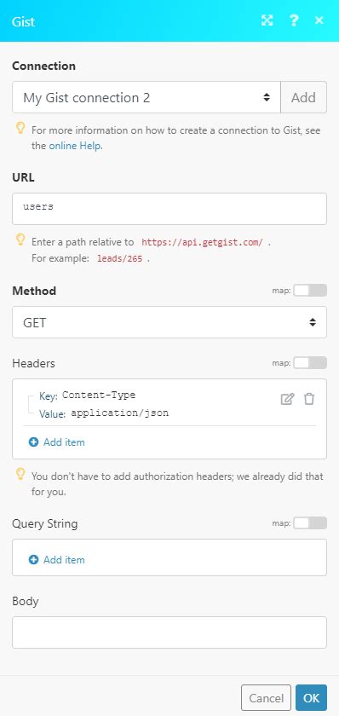This screenshot has height=716, width=339.
Task: Click the Add button beside the Connection field
Action: tap(303, 97)
